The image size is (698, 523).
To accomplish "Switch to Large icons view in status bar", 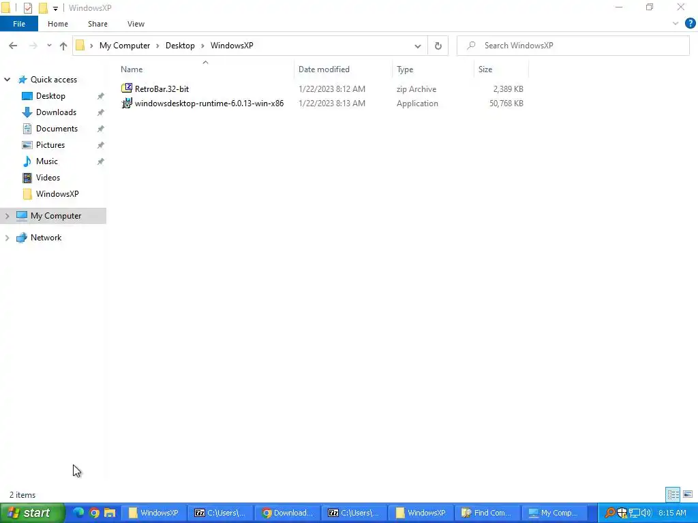I will pyautogui.click(x=688, y=494).
